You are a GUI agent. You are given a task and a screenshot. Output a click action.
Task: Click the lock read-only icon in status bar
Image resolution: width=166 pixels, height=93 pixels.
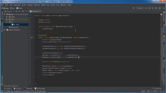pyautogui.click(x=161, y=91)
